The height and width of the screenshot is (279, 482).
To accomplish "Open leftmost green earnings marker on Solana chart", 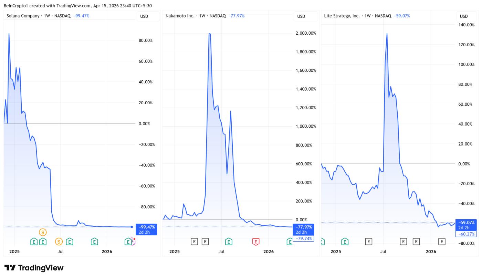I will [34, 242].
